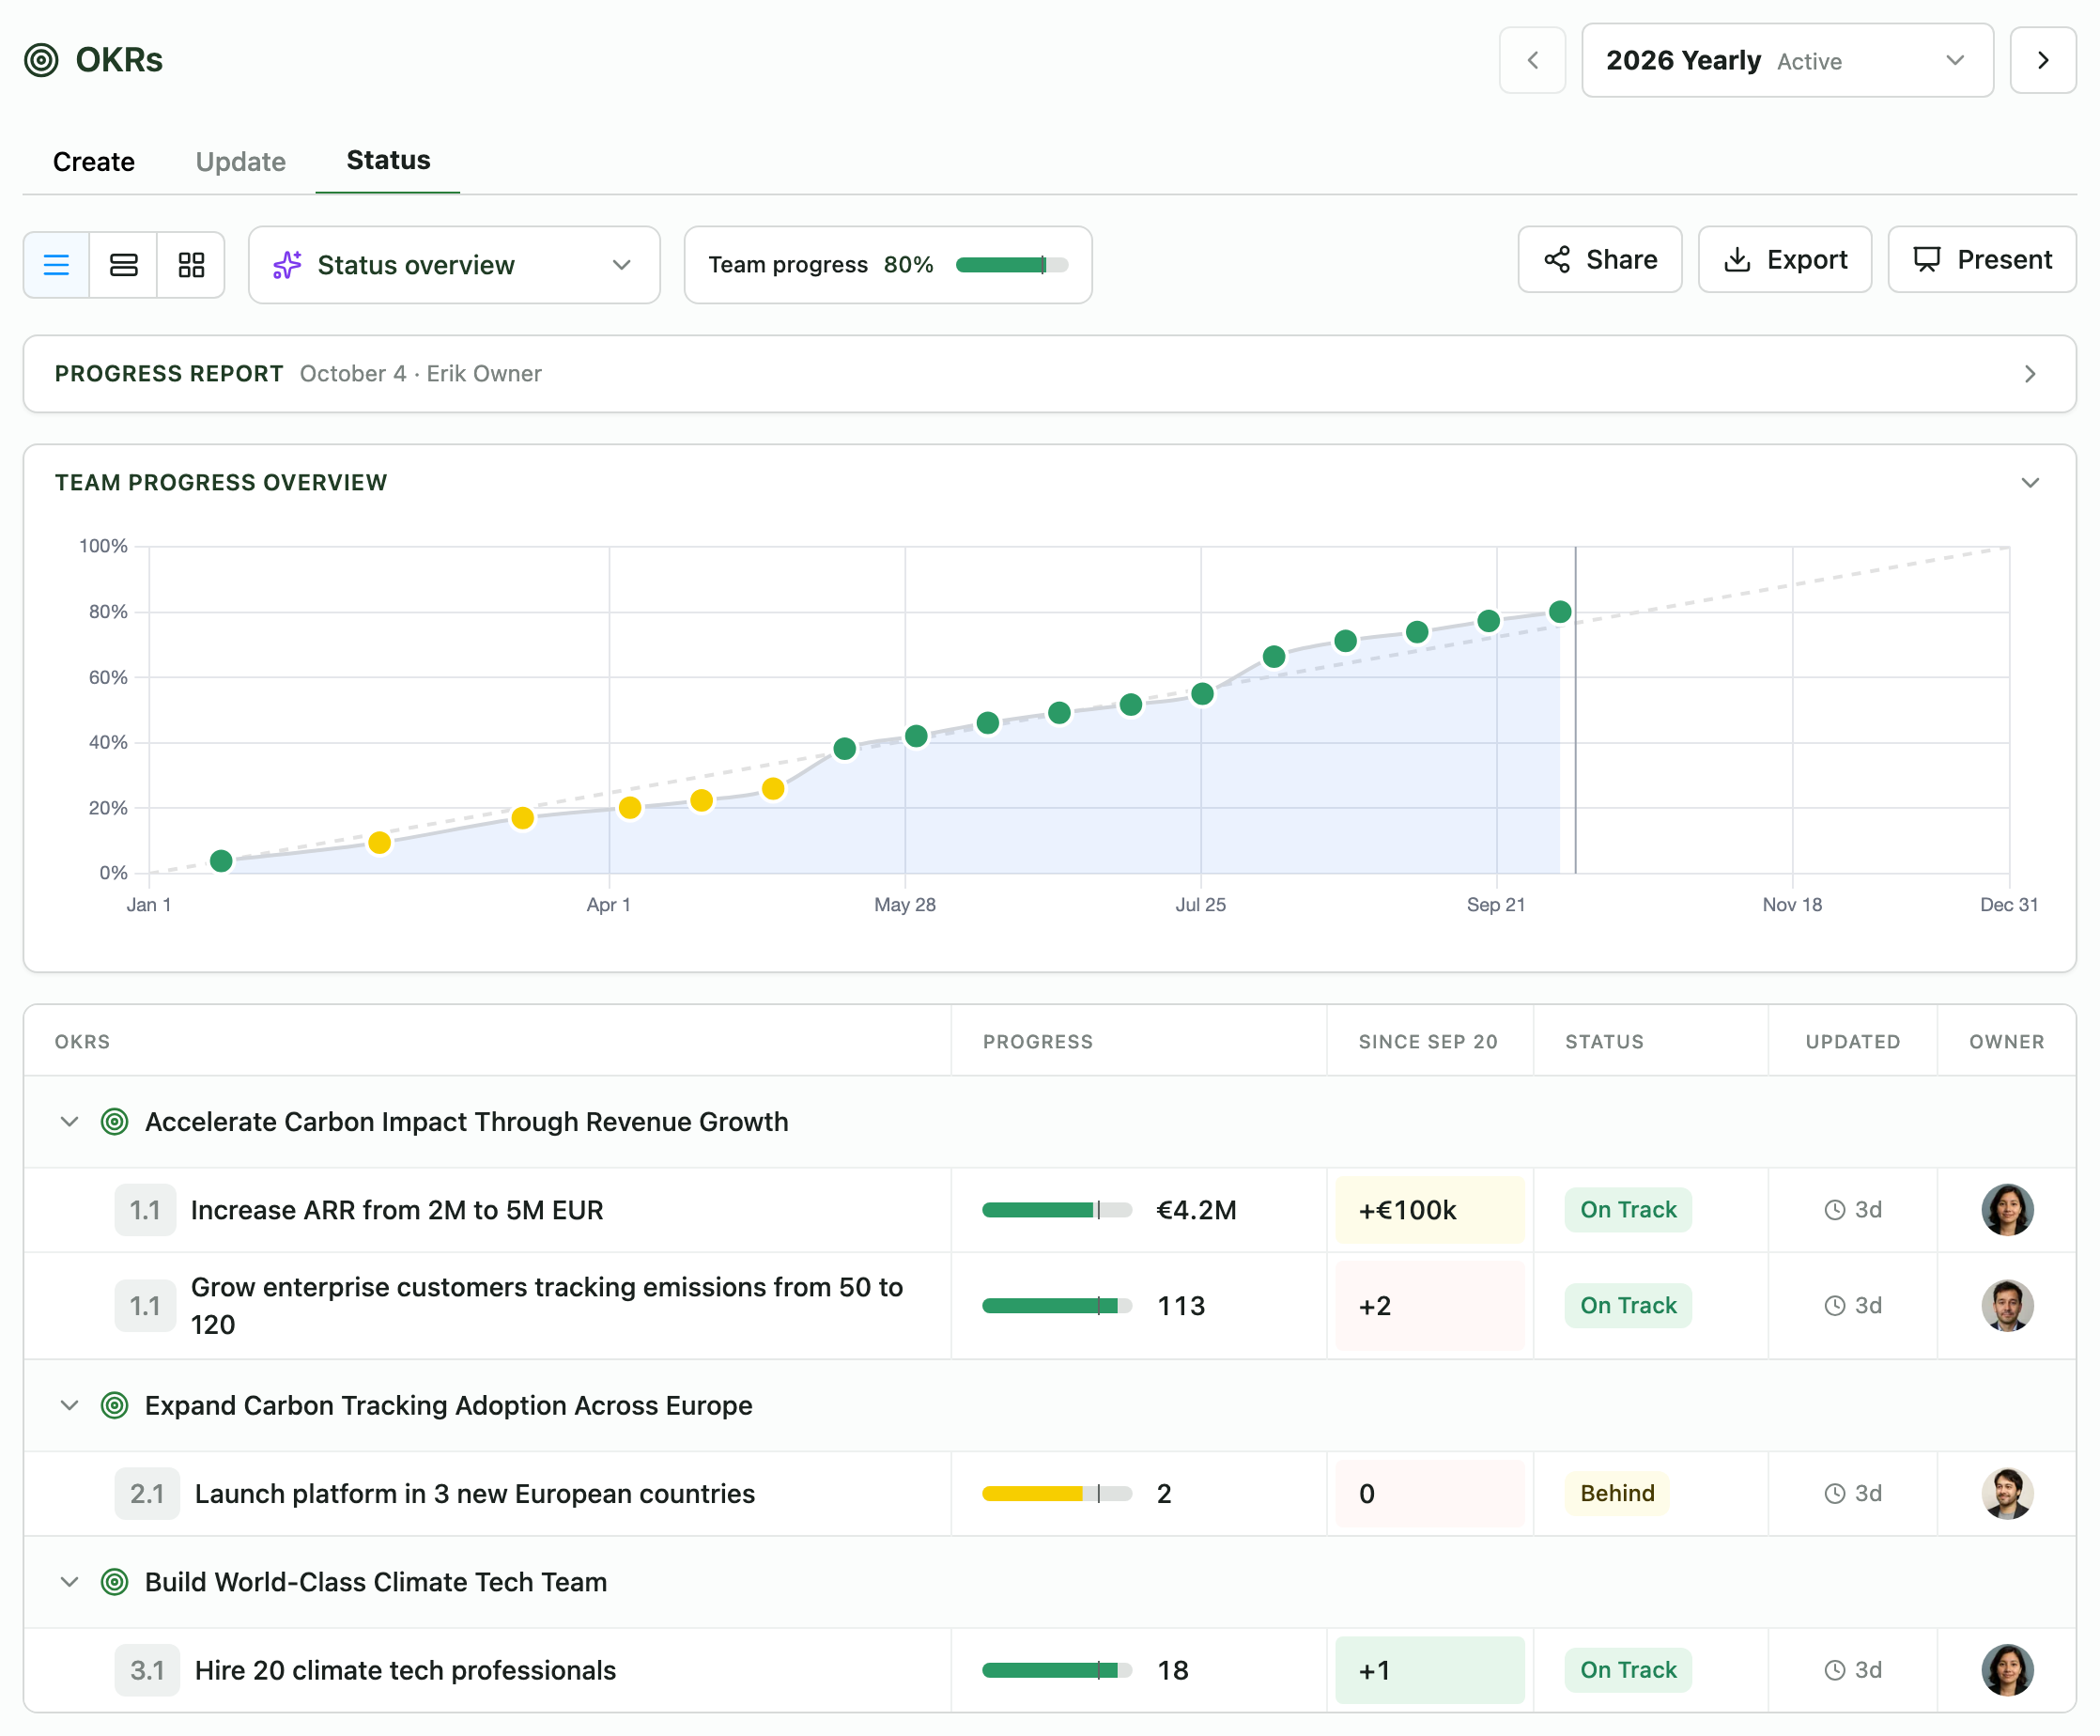This screenshot has height=1736, width=2100.
Task: Go to next period with right arrow
Action: click(2042, 60)
